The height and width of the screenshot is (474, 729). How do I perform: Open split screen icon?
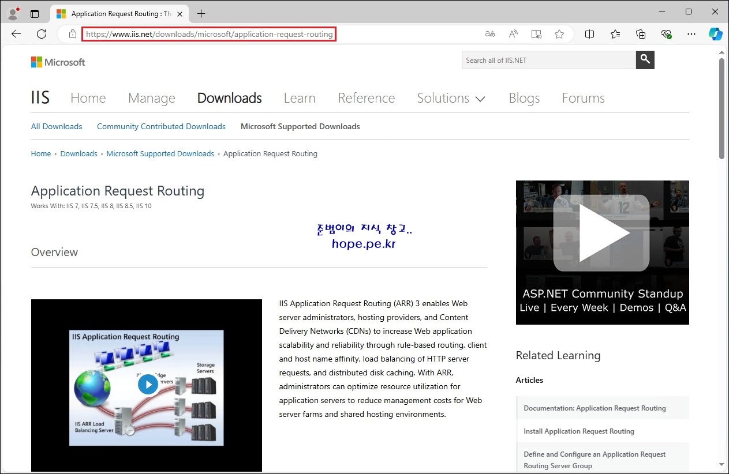point(589,34)
